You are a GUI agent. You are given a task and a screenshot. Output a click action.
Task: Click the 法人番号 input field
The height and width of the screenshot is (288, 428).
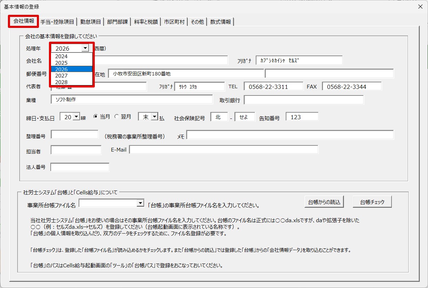pyautogui.click(x=80, y=167)
